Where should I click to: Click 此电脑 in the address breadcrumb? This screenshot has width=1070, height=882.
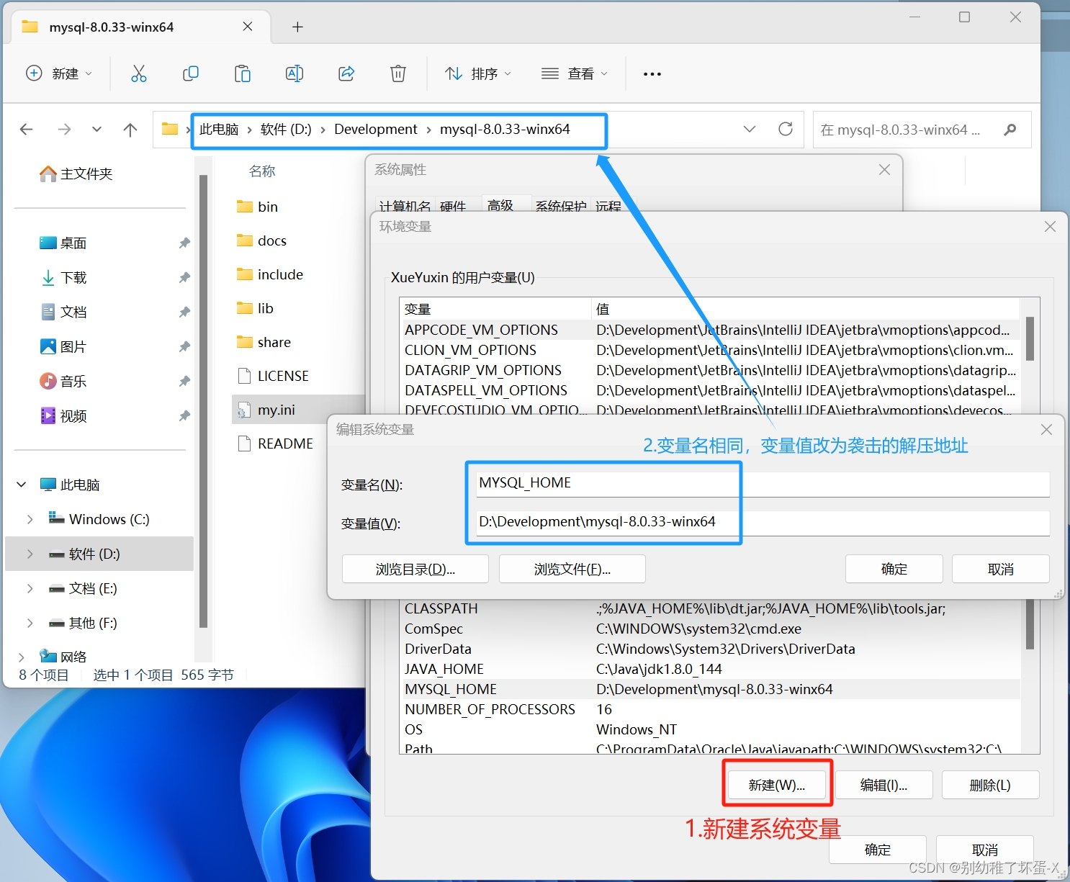(x=219, y=129)
